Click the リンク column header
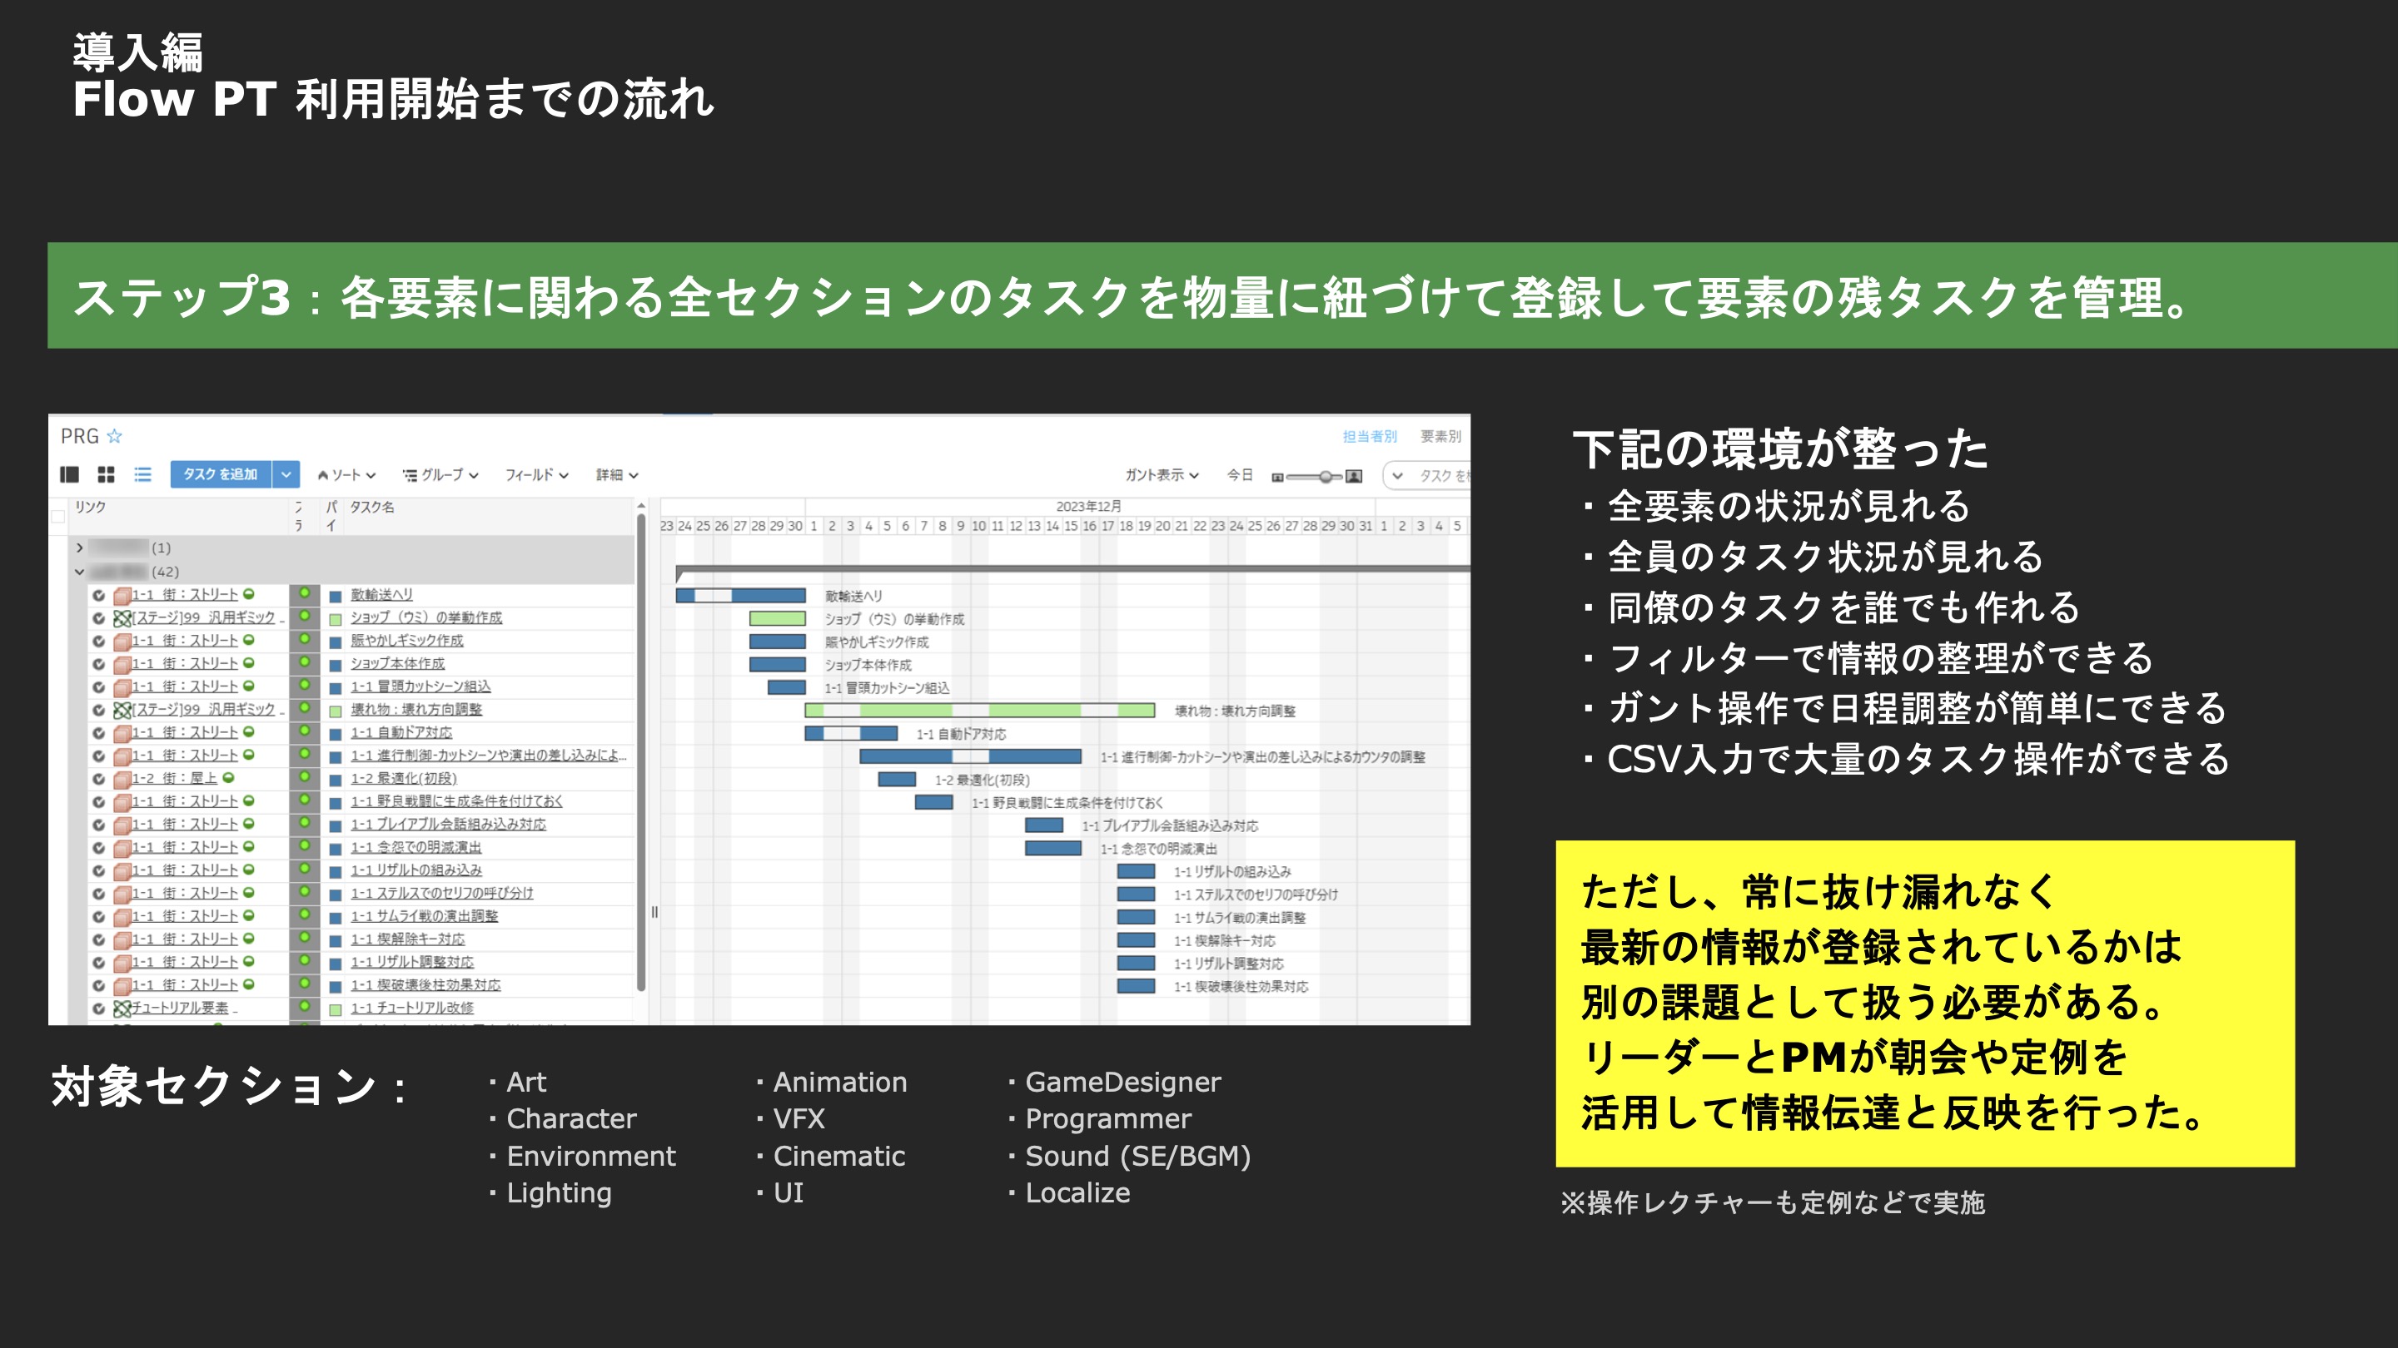Screen dimensions: 2398x1348 coord(90,507)
